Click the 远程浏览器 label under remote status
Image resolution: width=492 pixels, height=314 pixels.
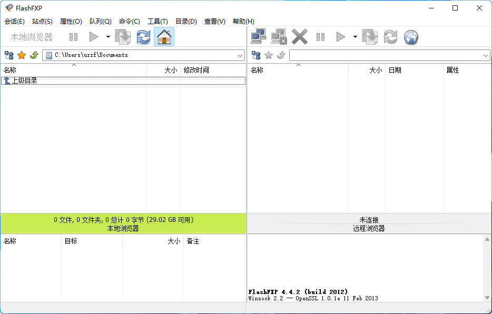point(369,228)
